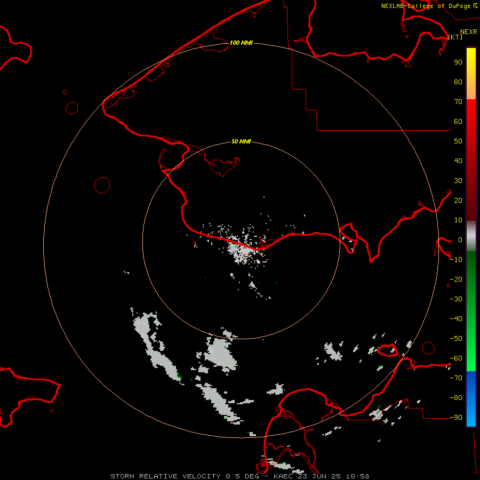Click the 50 NMI range ring label

coord(241,141)
